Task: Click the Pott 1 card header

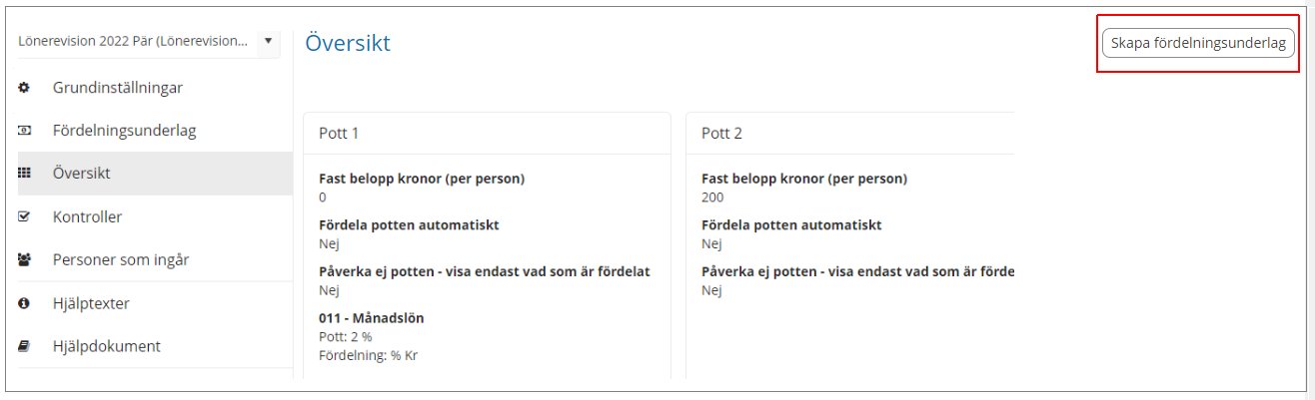Action: 487,134
